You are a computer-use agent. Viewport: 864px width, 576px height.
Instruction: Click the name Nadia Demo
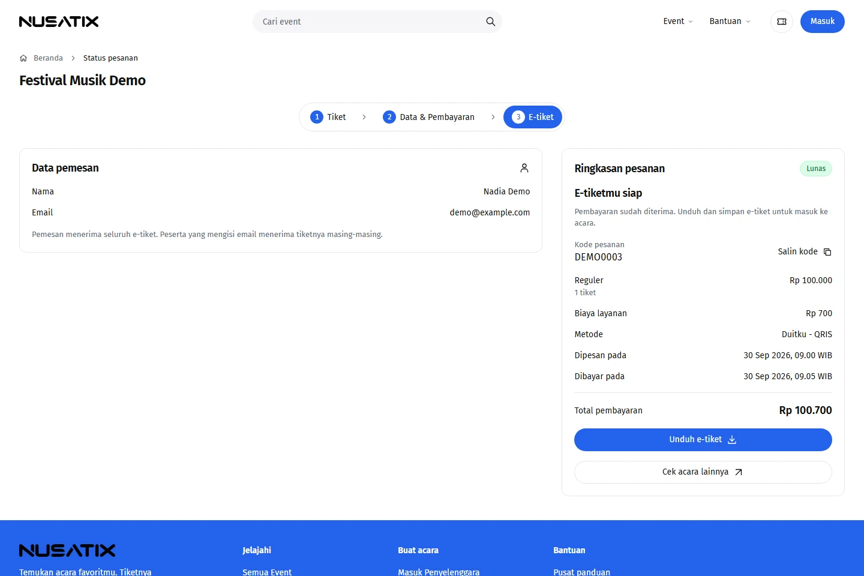(x=506, y=191)
